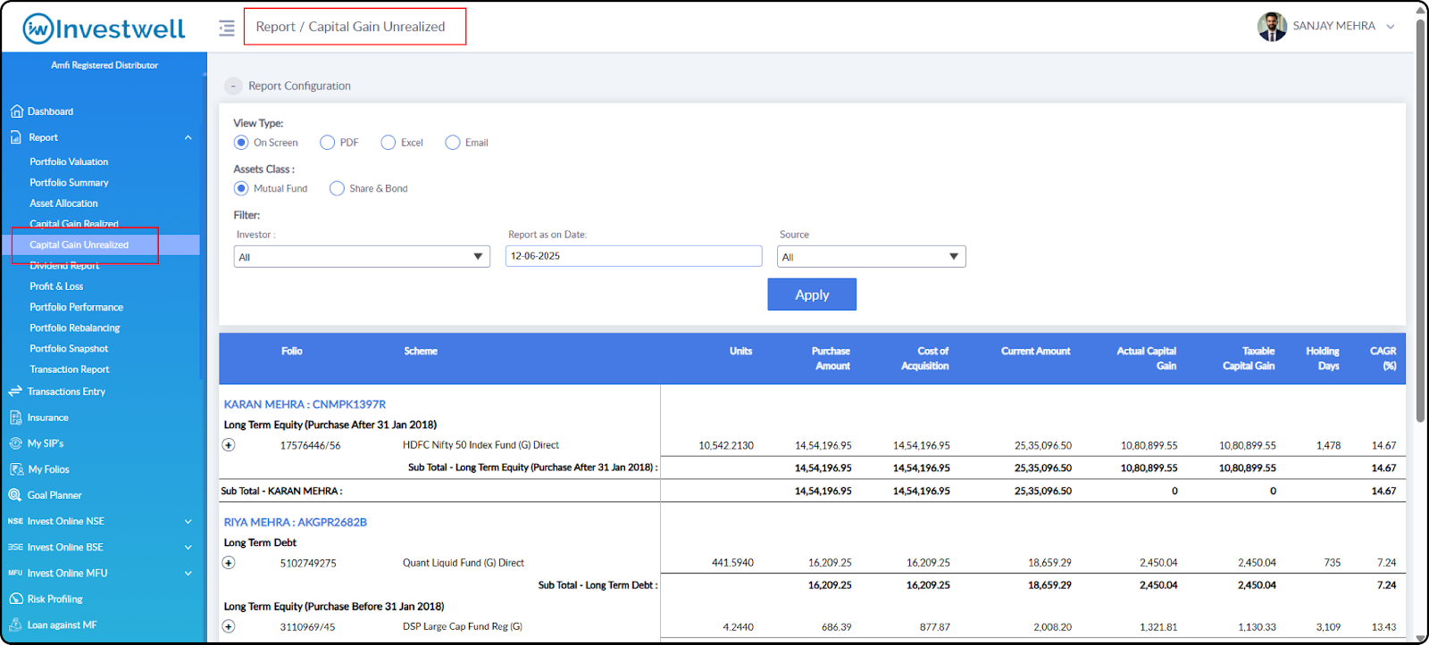Screen dimensions: 1429x645
Task: Open Transaction Report
Action: coord(70,369)
